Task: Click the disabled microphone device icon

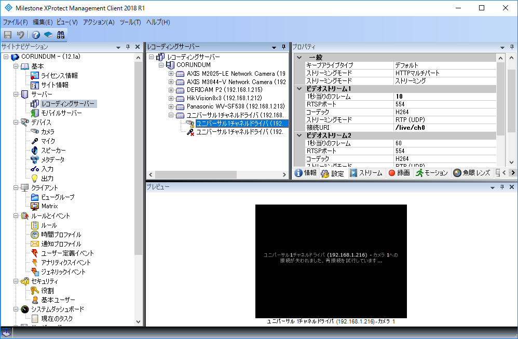Action: pyautogui.click(x=190, y=132)
